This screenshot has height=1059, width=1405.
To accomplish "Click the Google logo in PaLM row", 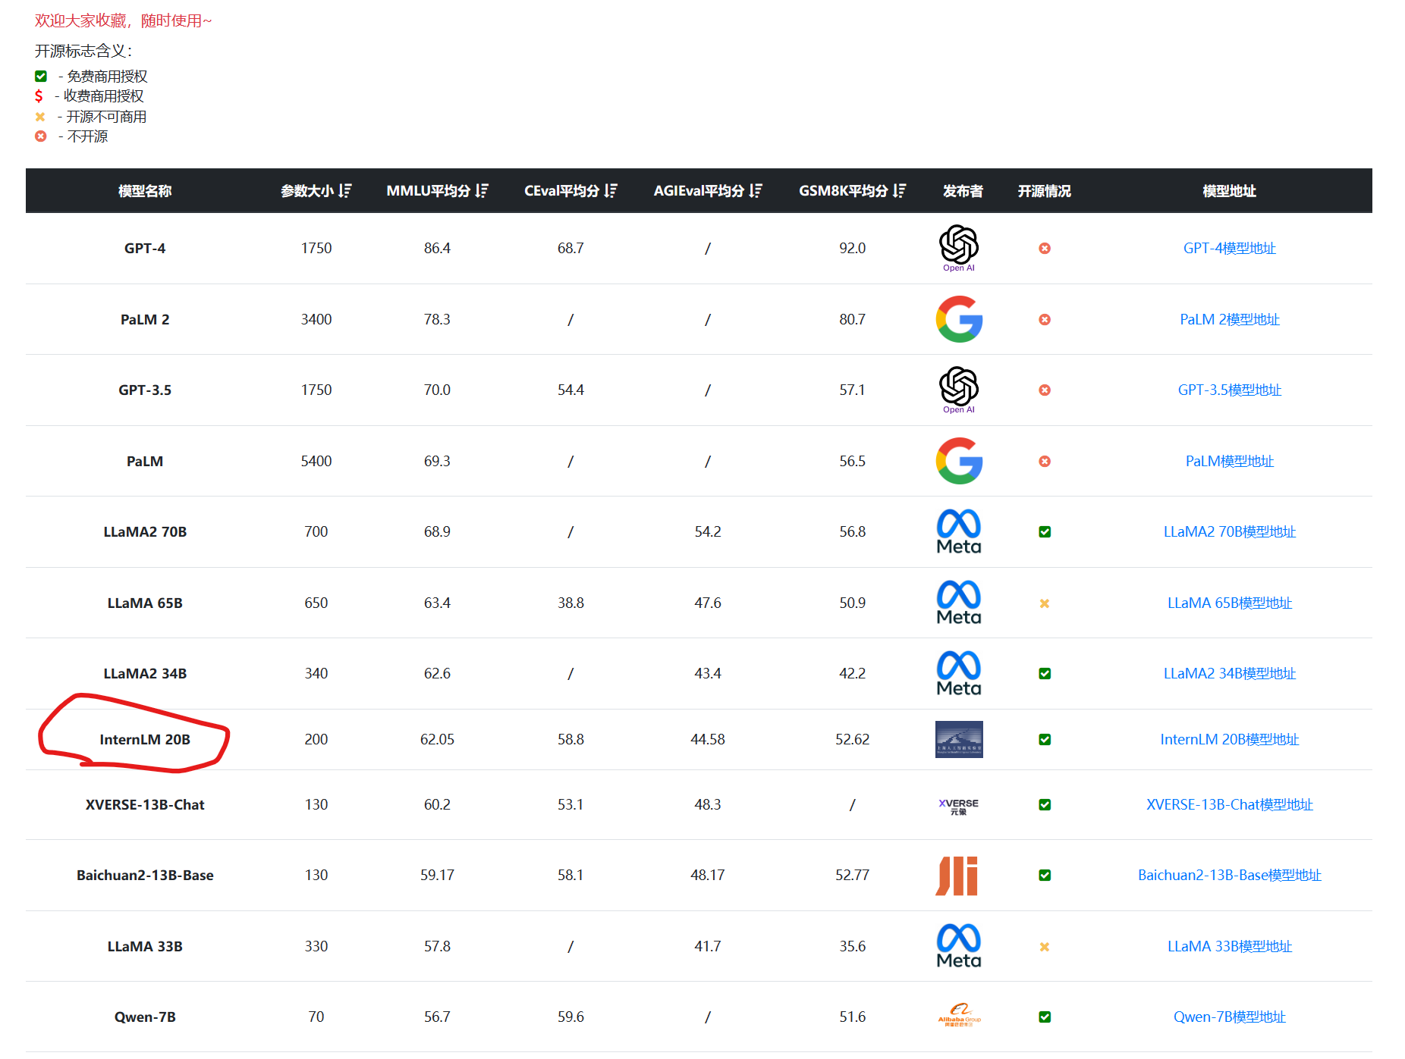I will (x=959, y=461).
